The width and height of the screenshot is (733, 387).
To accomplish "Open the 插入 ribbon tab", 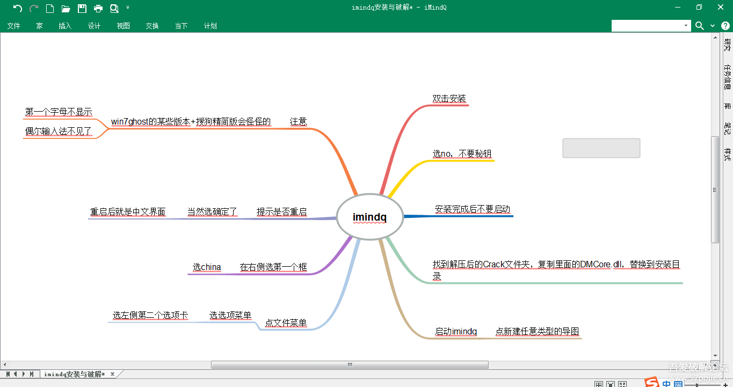I will coord(65,26).
